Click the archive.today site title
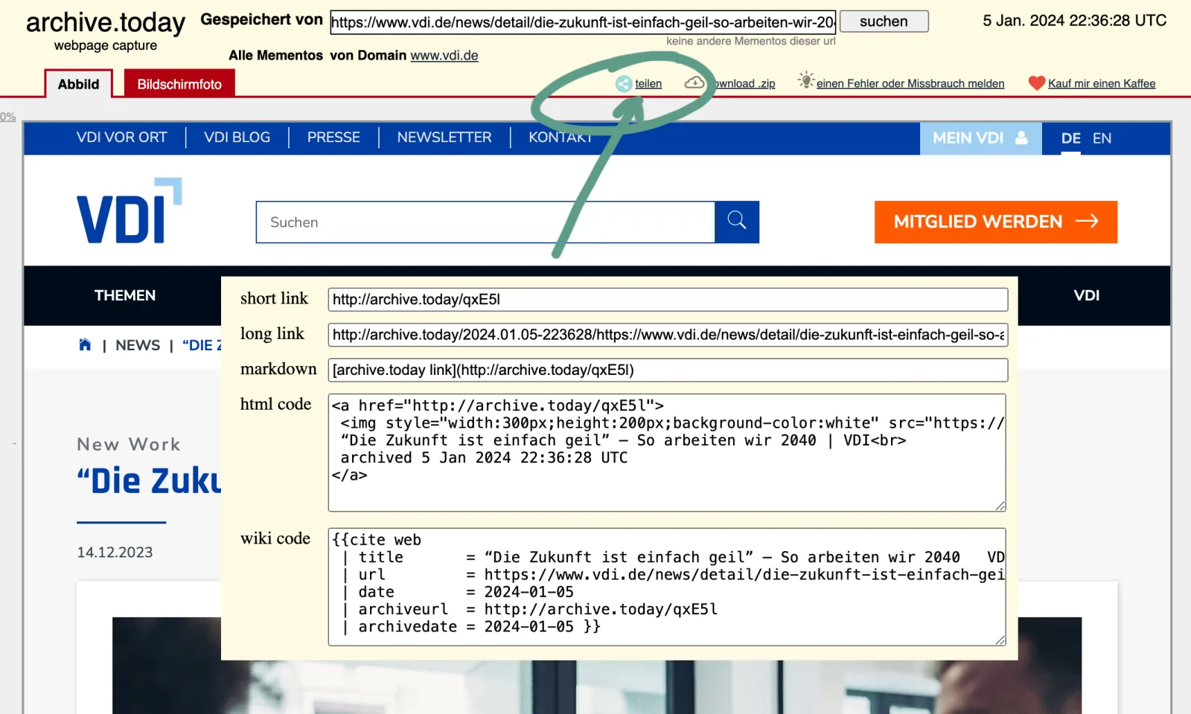1191x714 pixels. pos(106,22)
